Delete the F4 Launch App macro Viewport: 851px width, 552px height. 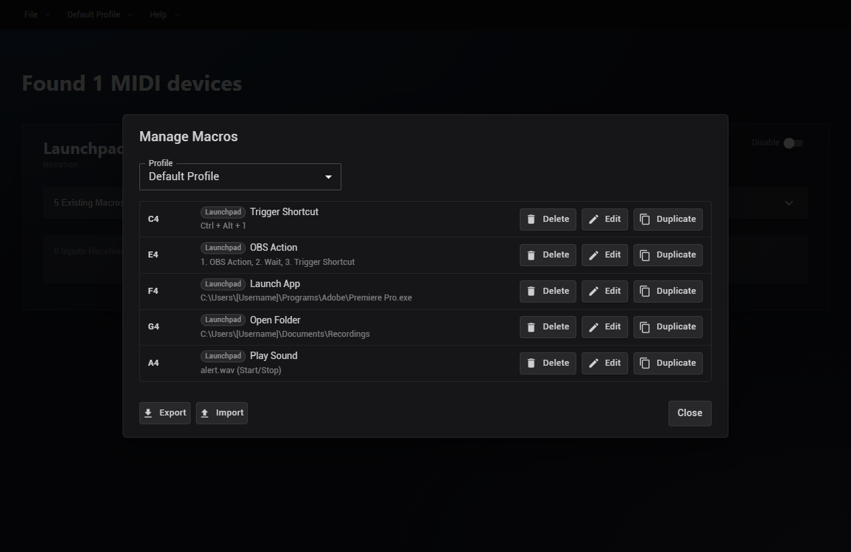coord(548,291)
